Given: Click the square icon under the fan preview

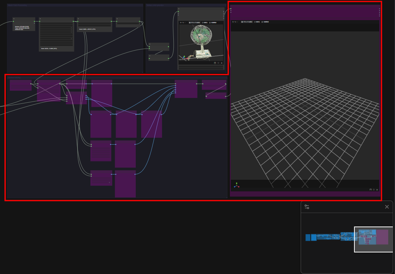Looking at the screenshot, I should [218, 63].
